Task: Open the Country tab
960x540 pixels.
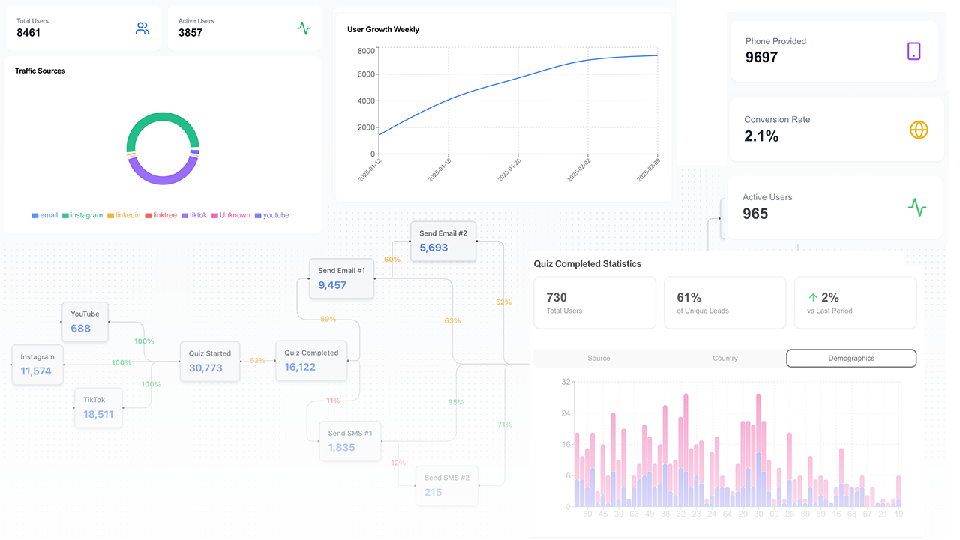Action: click(x=724, y=358)
